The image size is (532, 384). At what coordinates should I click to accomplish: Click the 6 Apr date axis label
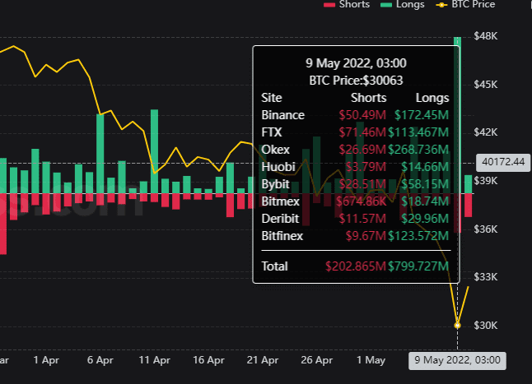(100, 360)
